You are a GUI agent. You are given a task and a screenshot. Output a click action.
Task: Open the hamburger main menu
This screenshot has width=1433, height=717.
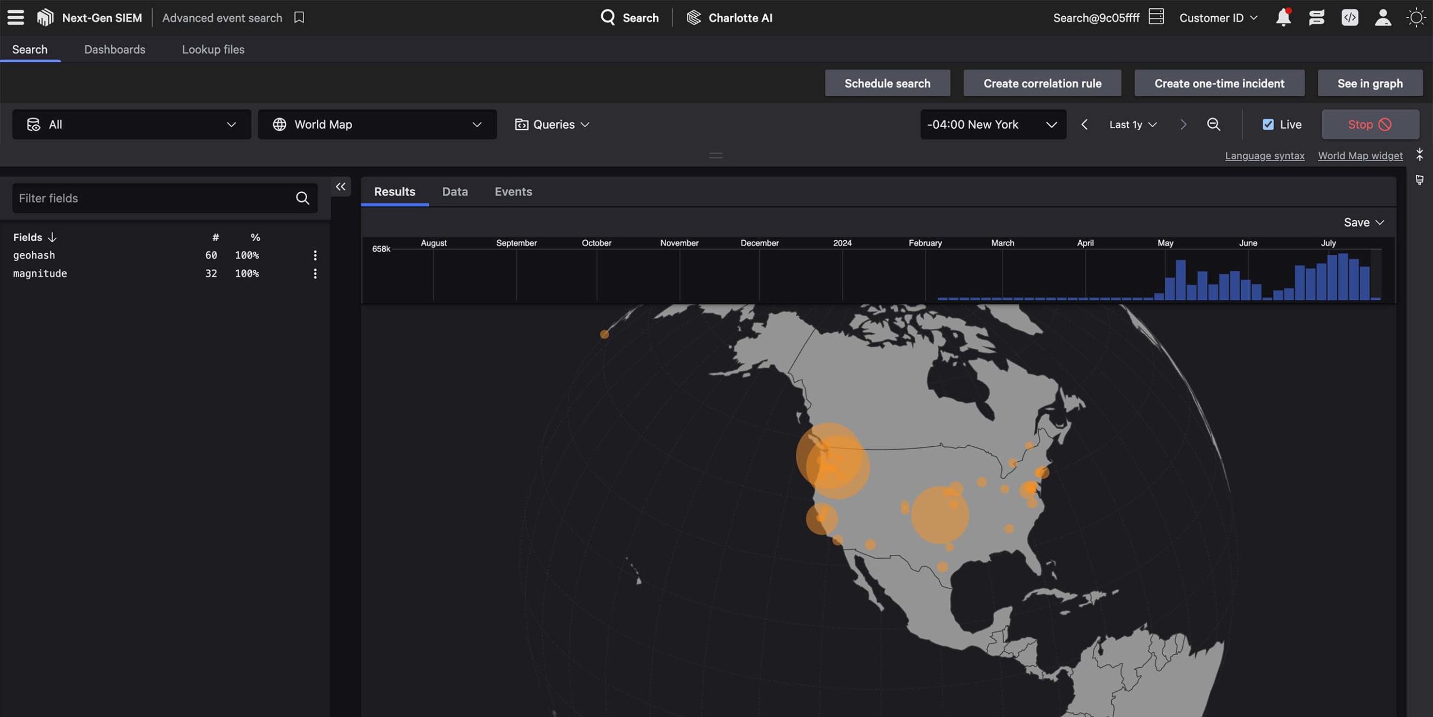click(16, 17)
